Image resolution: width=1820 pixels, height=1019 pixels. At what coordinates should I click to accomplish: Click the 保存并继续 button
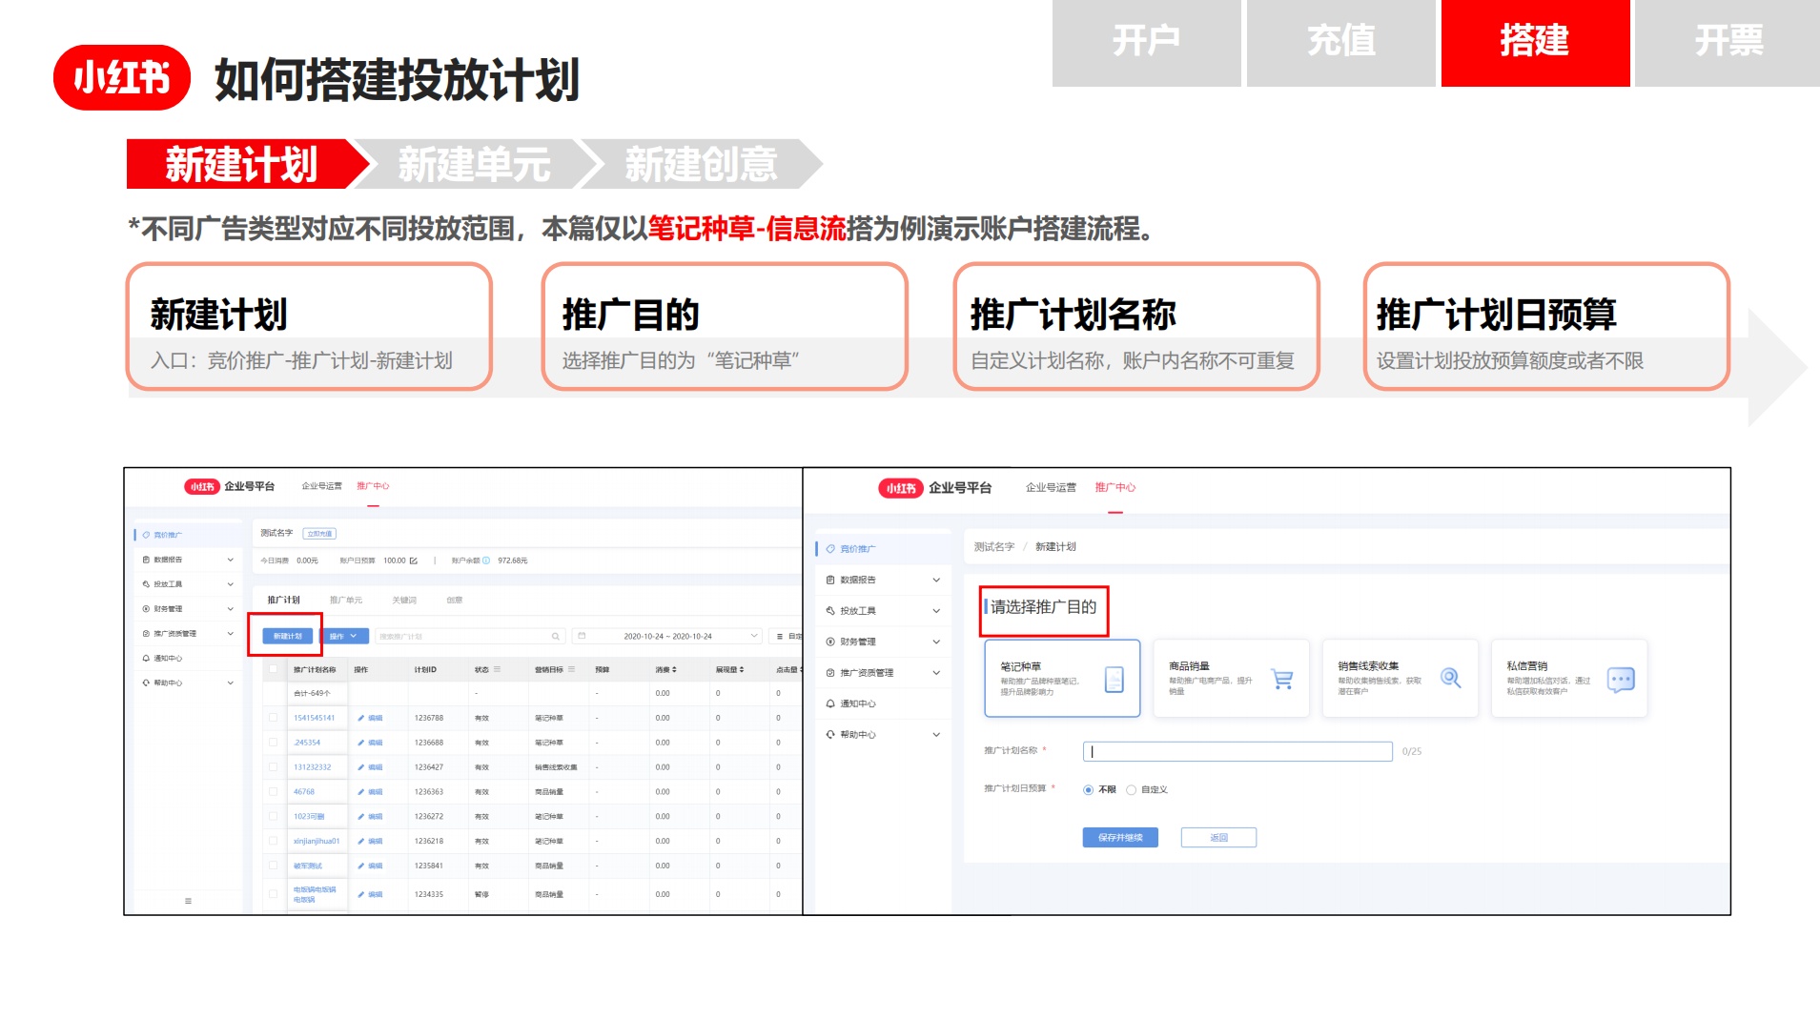coord(1120,837)
